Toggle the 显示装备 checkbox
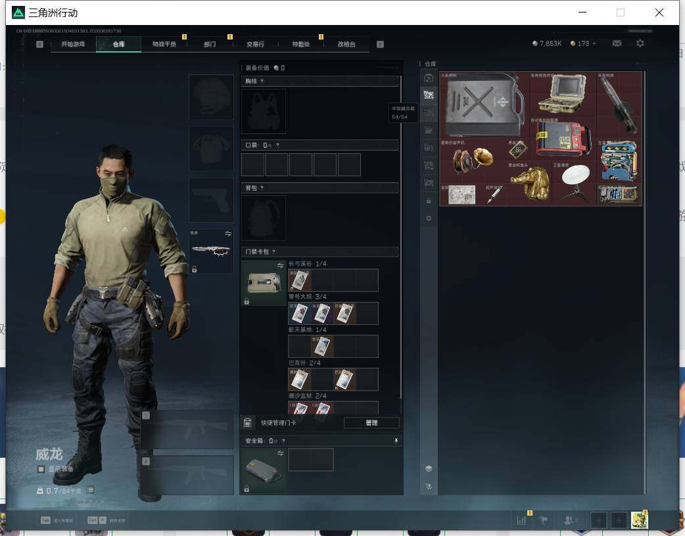The image size is (685, 536). [x=41, y=469]
